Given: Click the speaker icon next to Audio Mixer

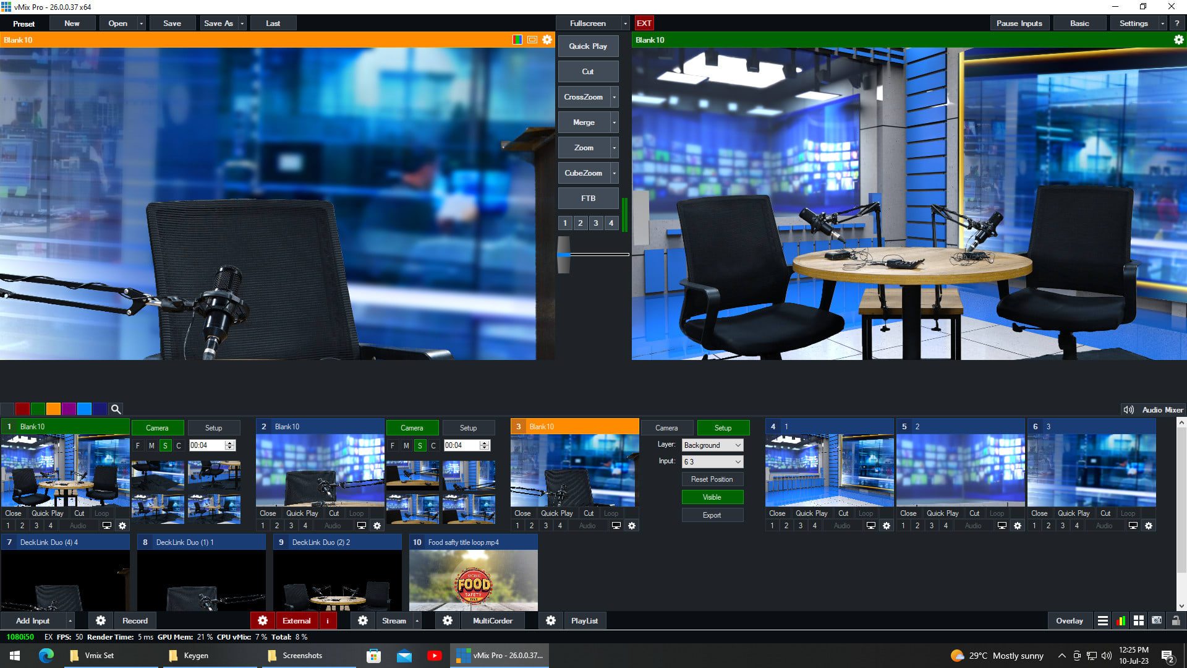Looking at the screenshot, I should tap(1128, 409).
